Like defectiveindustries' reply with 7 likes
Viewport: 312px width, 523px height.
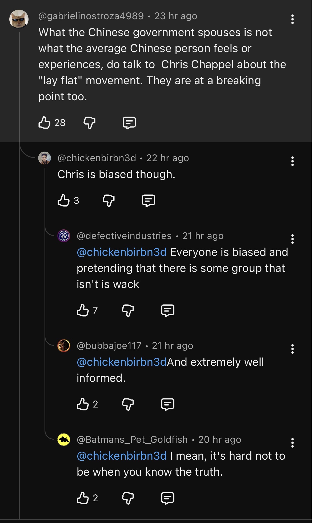[x=83, y=310]
